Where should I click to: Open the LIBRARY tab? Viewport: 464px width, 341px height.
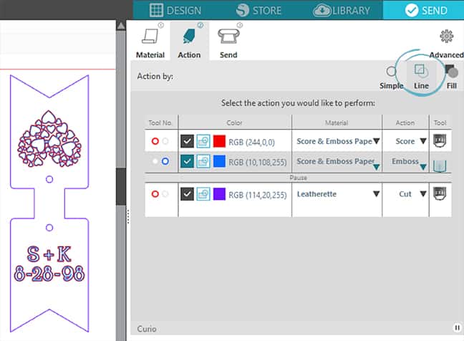[342, 10]
